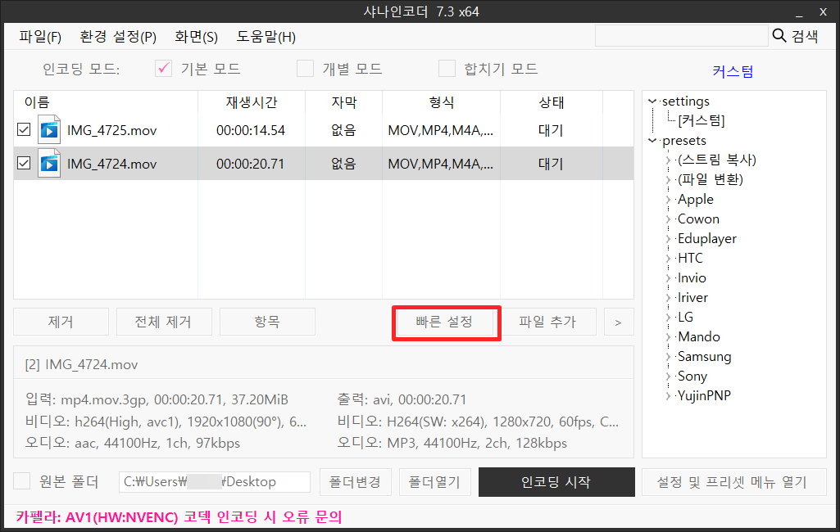Select the Iriver preset tree item
The width and height of the screenshot is (840, 532).
692,298
